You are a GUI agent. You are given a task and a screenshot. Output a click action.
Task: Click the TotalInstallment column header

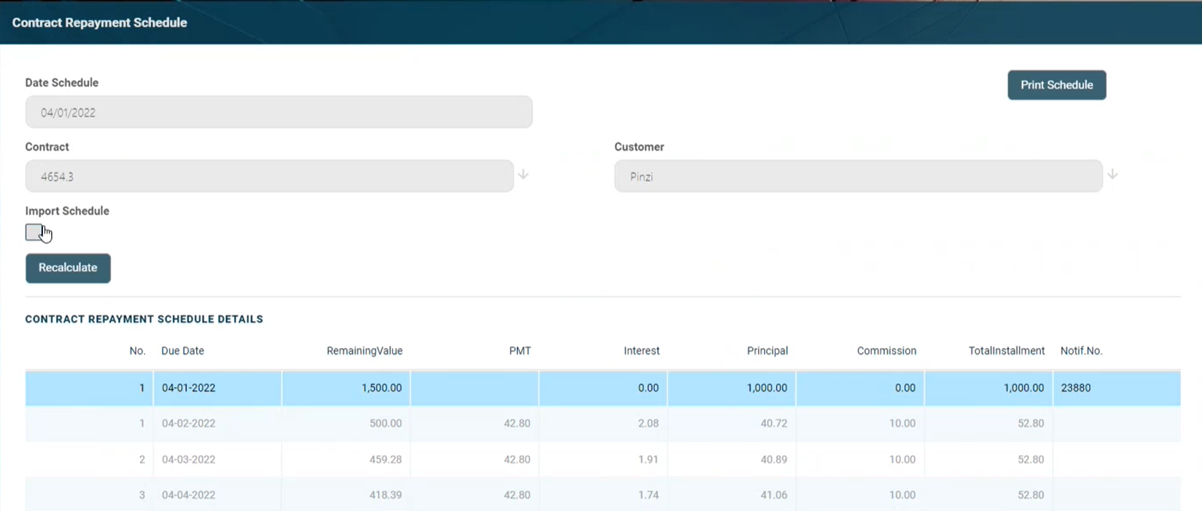(1006, 351)
